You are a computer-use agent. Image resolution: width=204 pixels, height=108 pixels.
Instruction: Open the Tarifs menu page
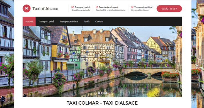87,21
